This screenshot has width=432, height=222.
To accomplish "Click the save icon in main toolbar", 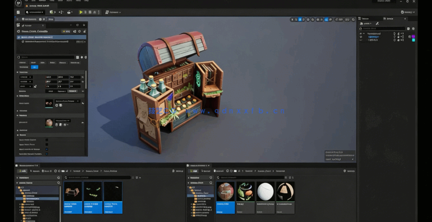I will [18, 12].
